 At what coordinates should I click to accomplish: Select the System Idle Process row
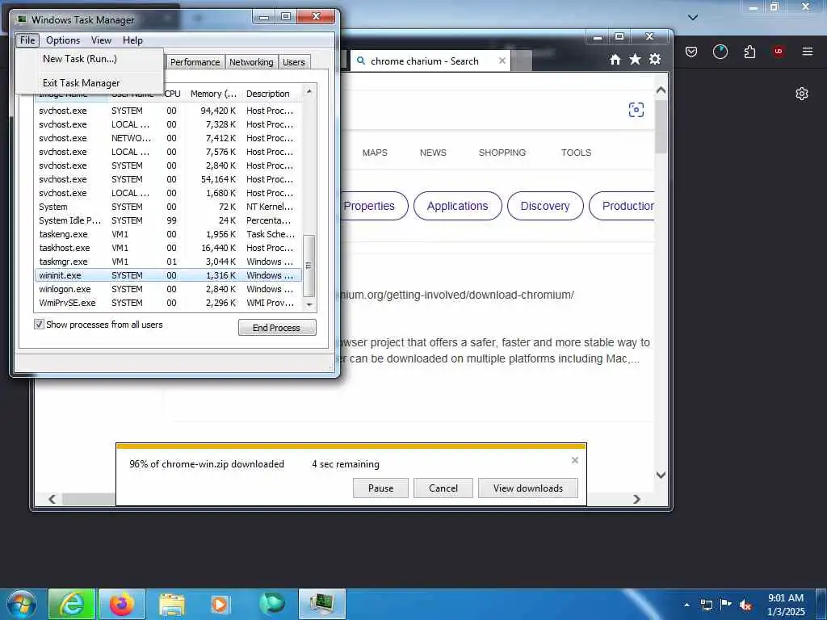coord(168,220)
